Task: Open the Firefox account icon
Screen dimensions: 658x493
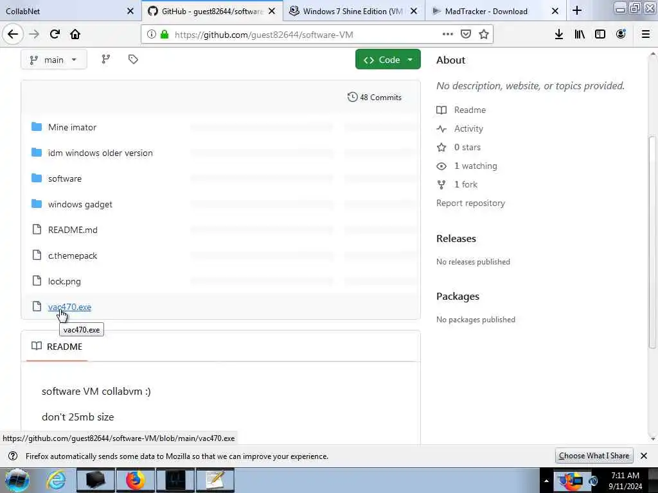Action: [x=621, y=35]
